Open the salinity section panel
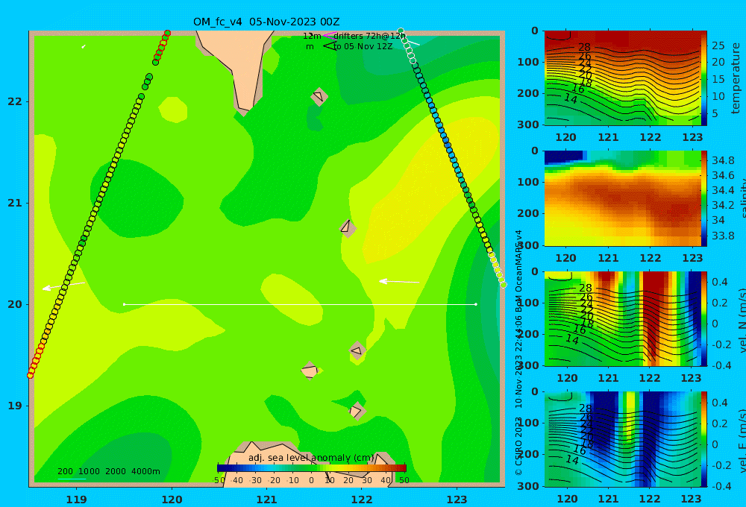Viewport: 746px width, 507px height. [x=623, y=198]
